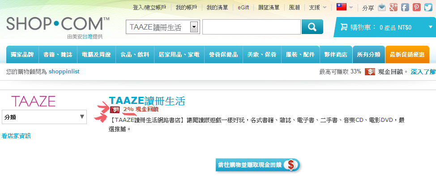Viewport: 436px width, 194px height.
Task: Share on Twitter icon
Action: pos(428,8)
